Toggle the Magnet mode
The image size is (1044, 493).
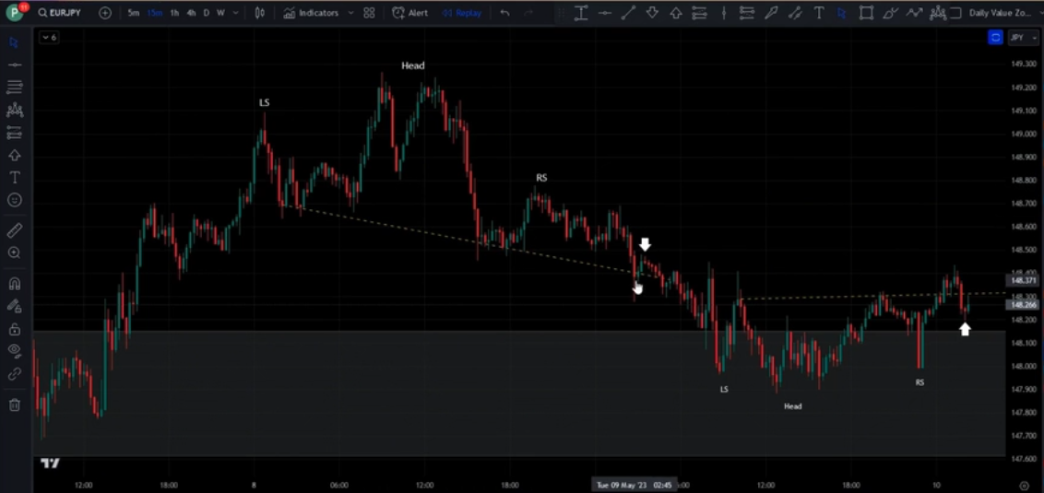point(15,284)
